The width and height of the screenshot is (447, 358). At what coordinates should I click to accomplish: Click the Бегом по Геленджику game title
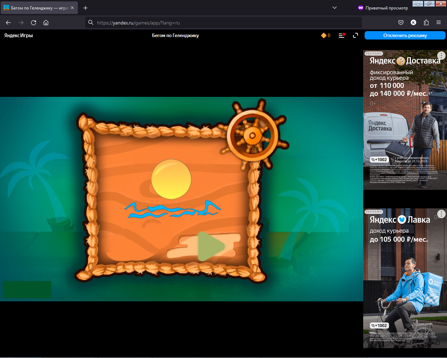point(175,35)
